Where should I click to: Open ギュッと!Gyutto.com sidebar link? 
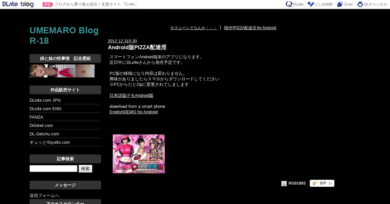pos(50,142)
